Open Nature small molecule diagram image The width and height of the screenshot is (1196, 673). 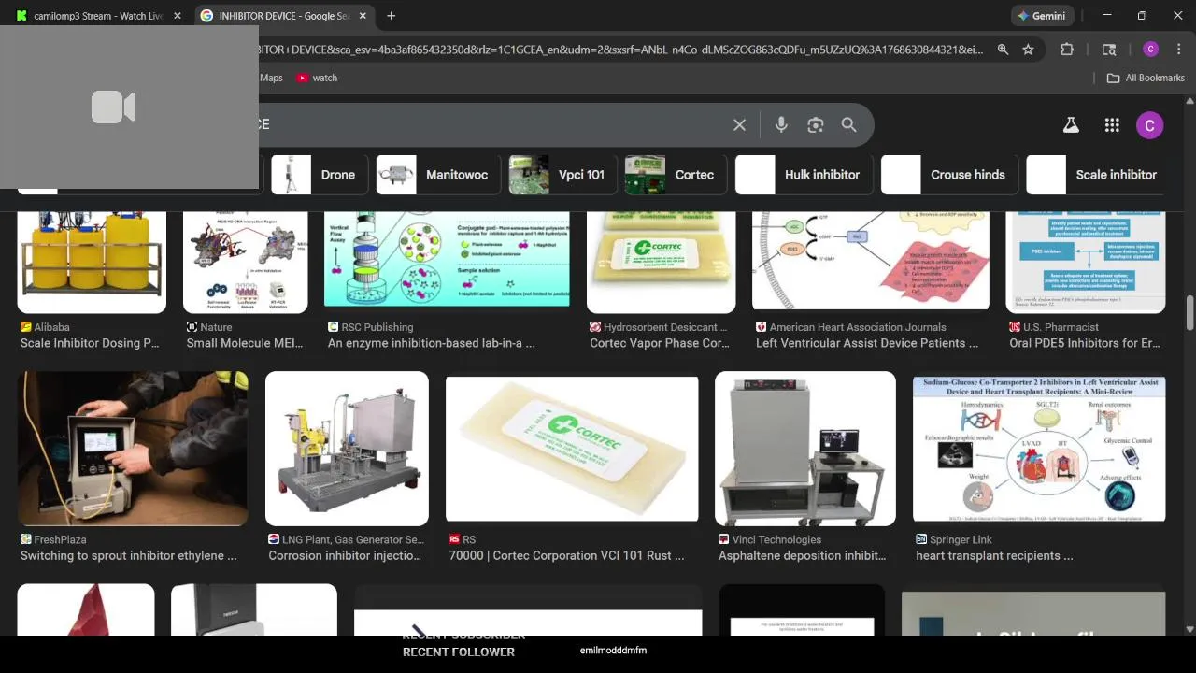tap(246, 262)
